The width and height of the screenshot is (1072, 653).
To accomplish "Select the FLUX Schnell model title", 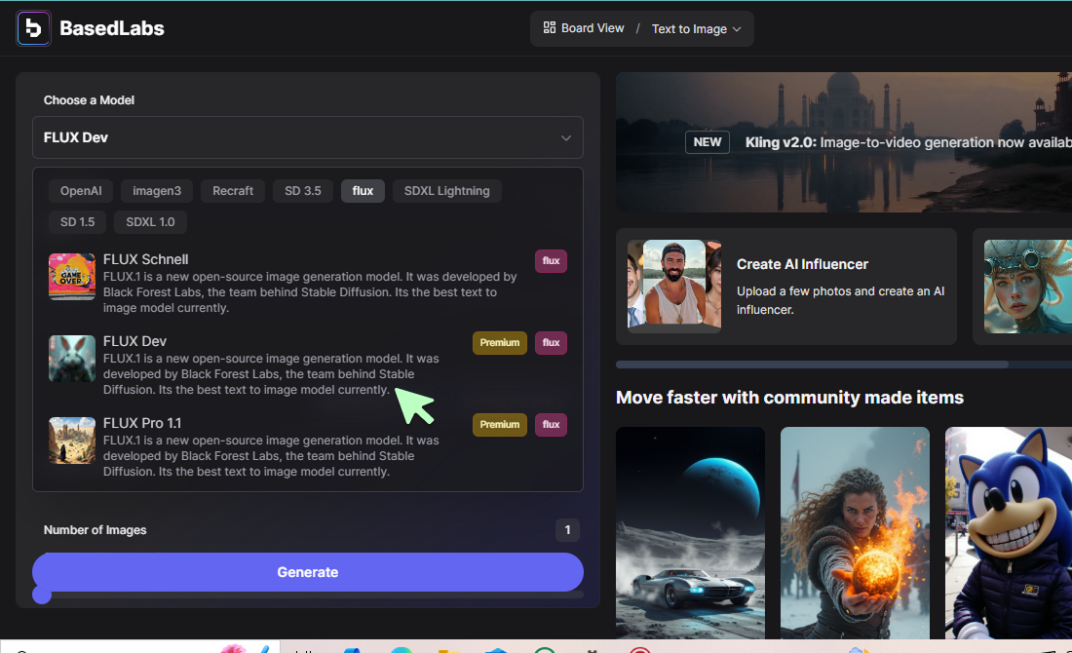I will [x=145, y=259].
